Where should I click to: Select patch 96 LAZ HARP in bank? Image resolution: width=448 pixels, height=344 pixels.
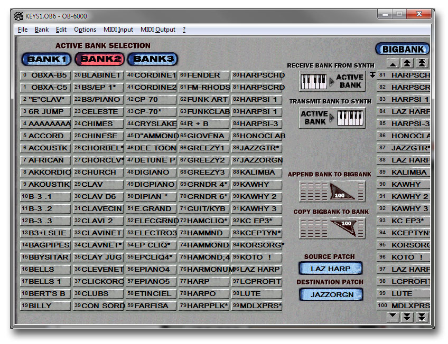(x=257, y=269)
